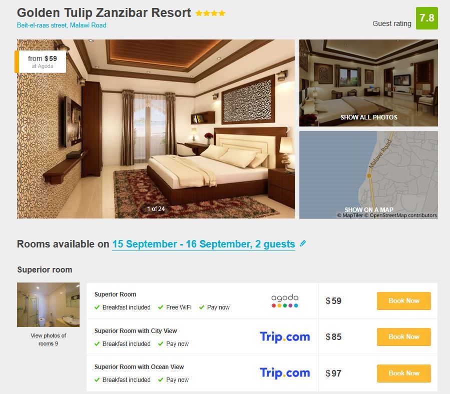This screenshot has height=394, width=450.
Task: Click the from $59 at Agoda price tag
Action: tap(41, 61)
